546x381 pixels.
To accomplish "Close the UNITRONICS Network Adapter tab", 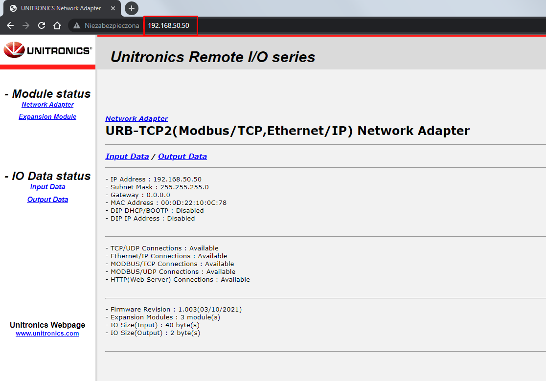I will pyautogui.click(x=113, y=8).
